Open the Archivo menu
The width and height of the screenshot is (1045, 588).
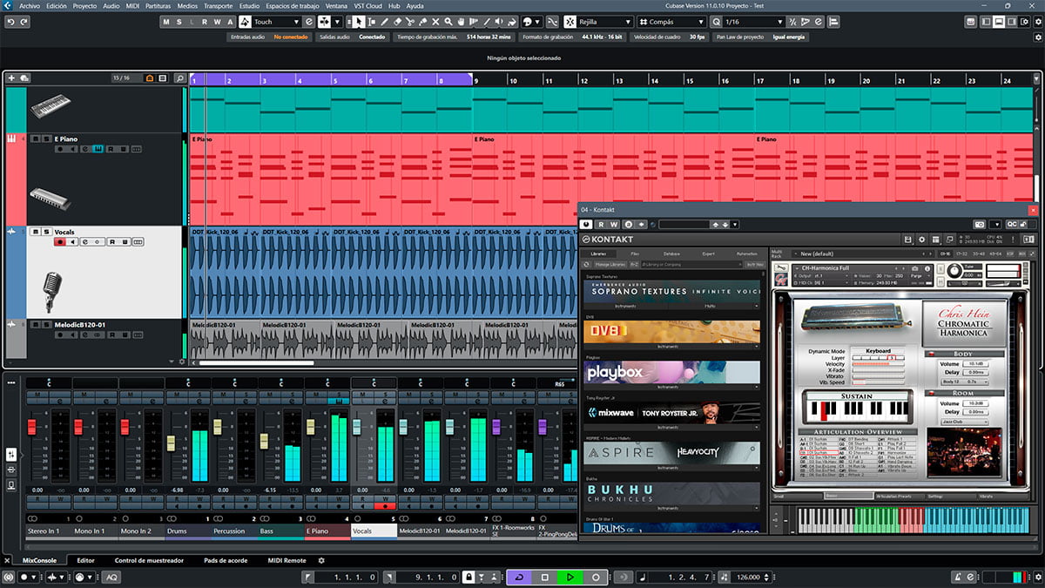click(30, 5)
